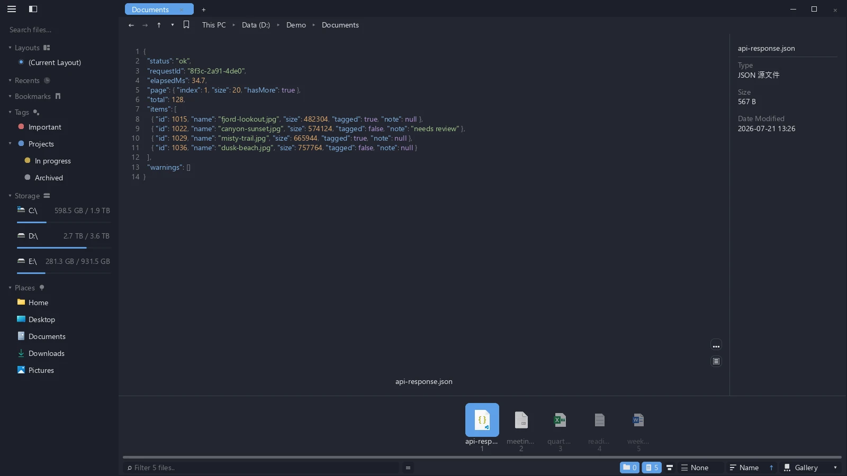The image size is (847, 476).
Task: Click This PC breadcrumb
Action: tap(214, 25)
